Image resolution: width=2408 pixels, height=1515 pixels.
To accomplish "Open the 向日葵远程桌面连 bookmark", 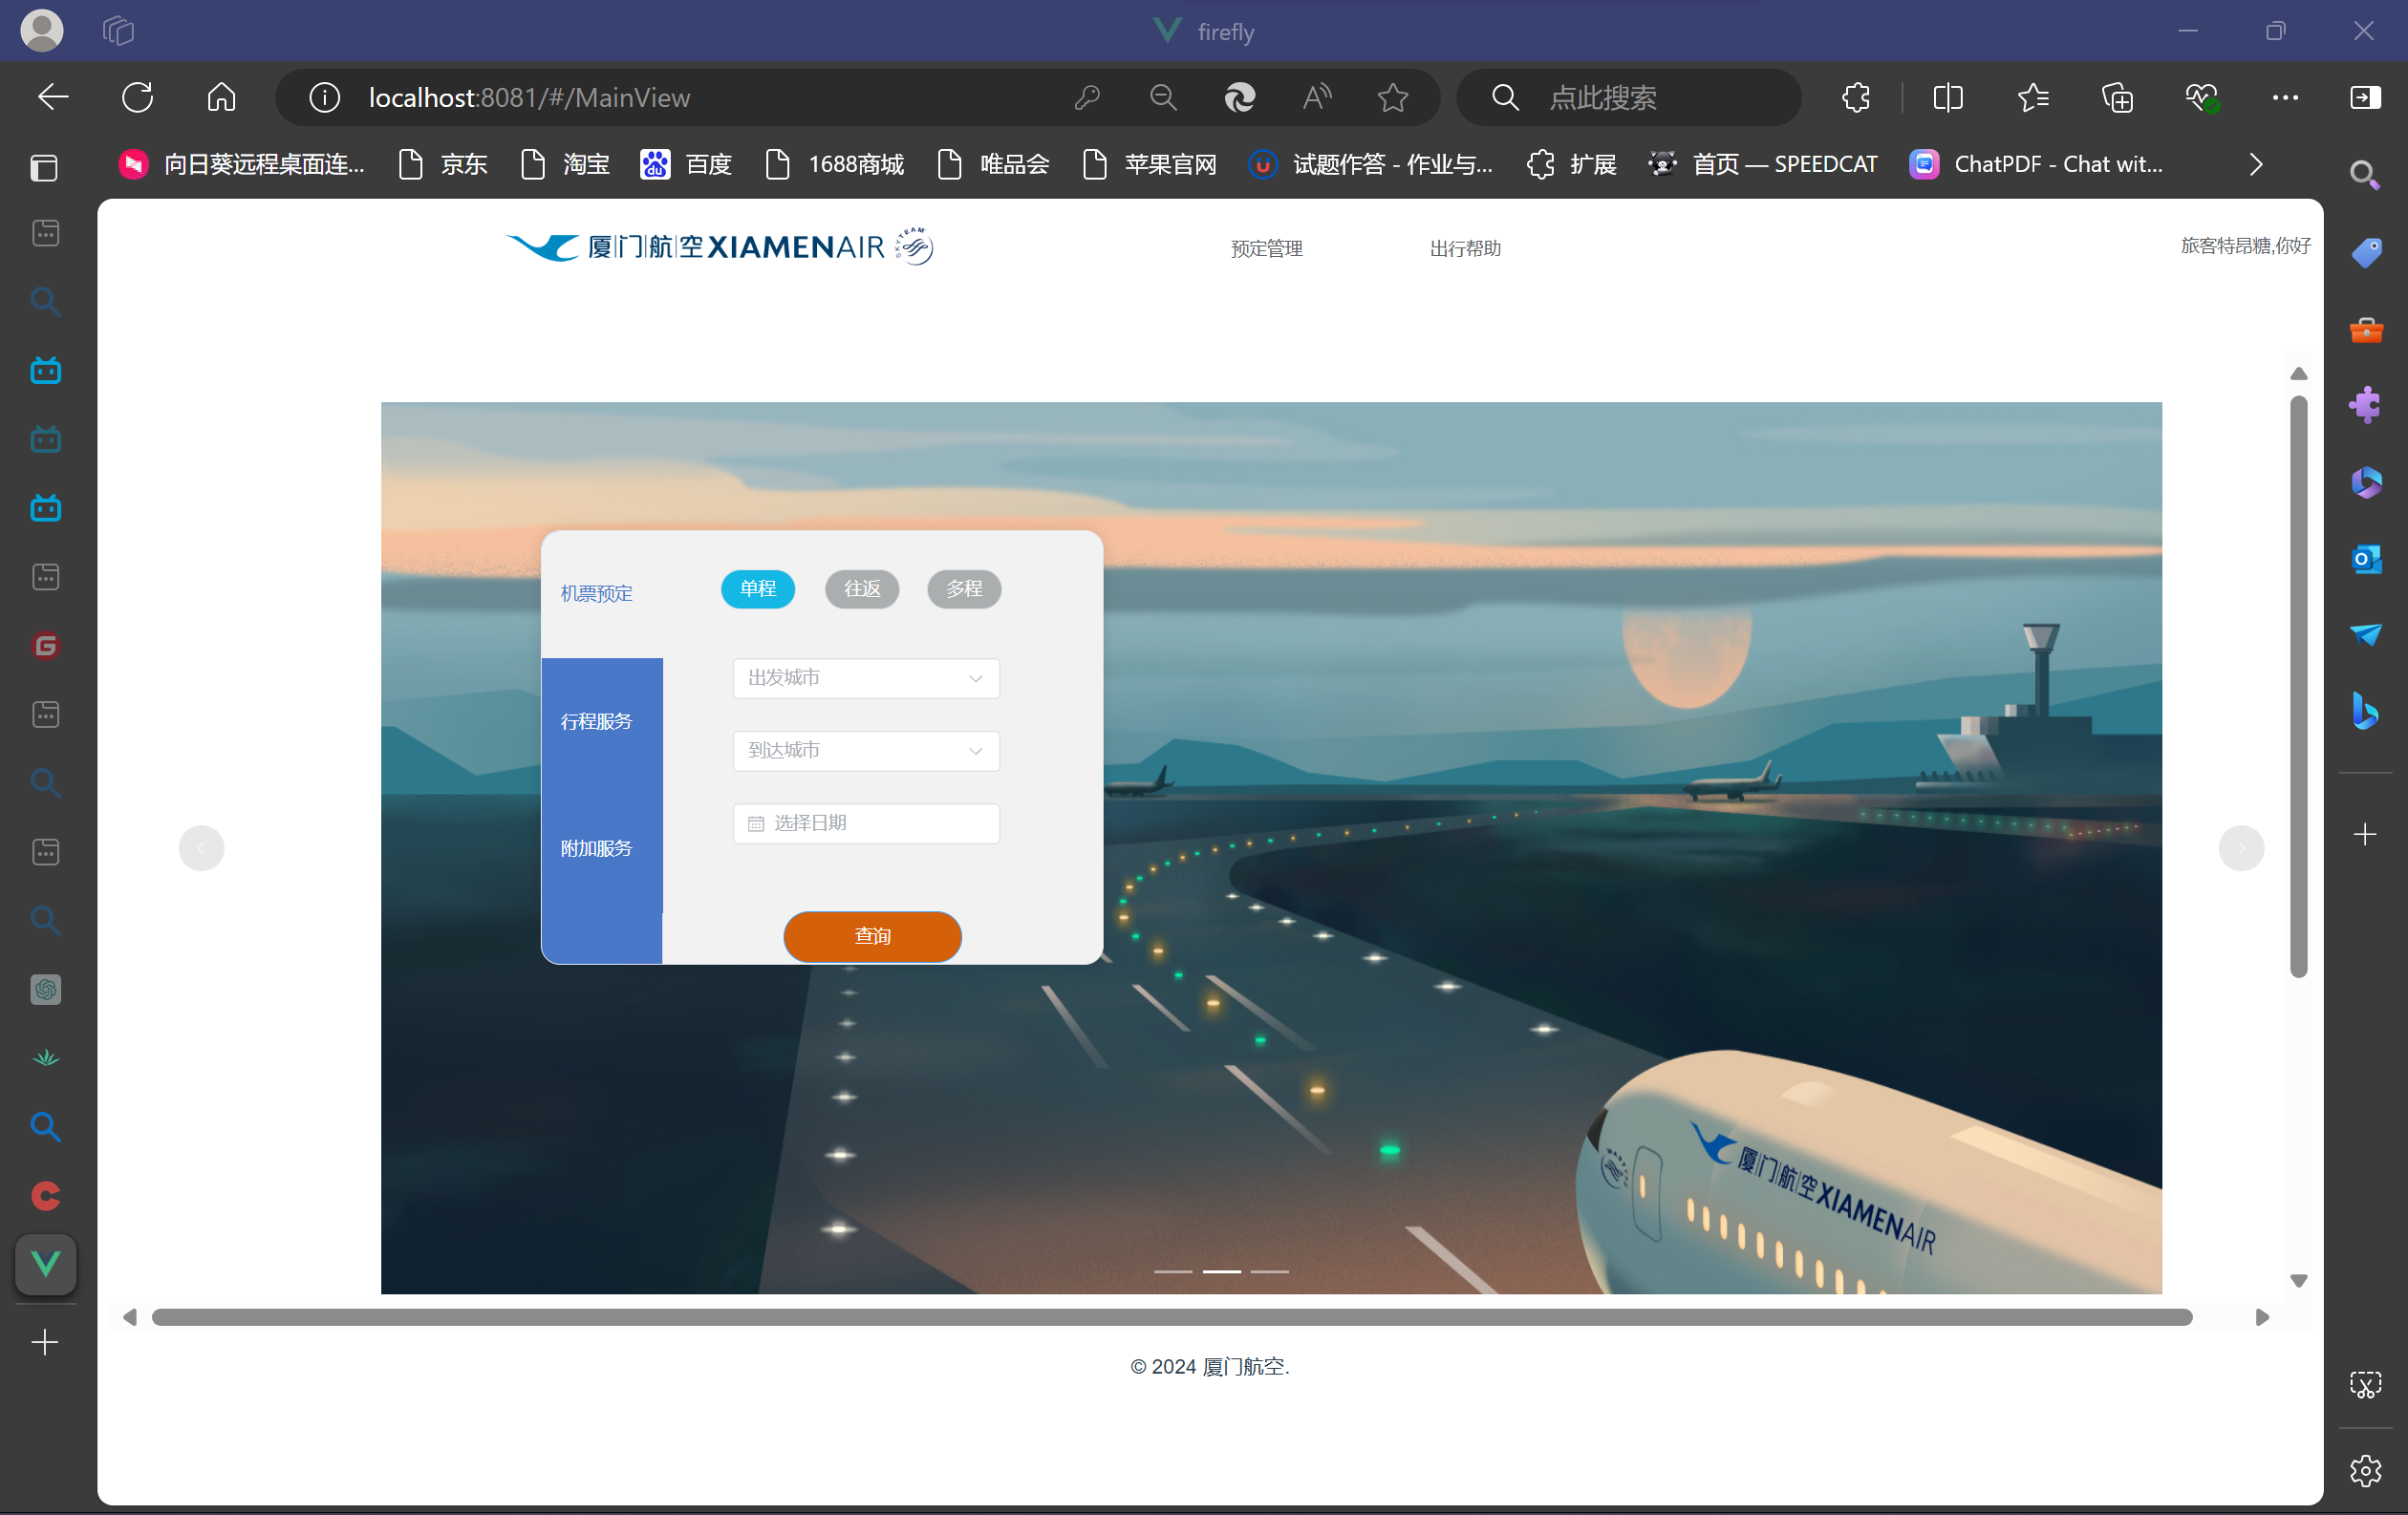I will [242, 164].
